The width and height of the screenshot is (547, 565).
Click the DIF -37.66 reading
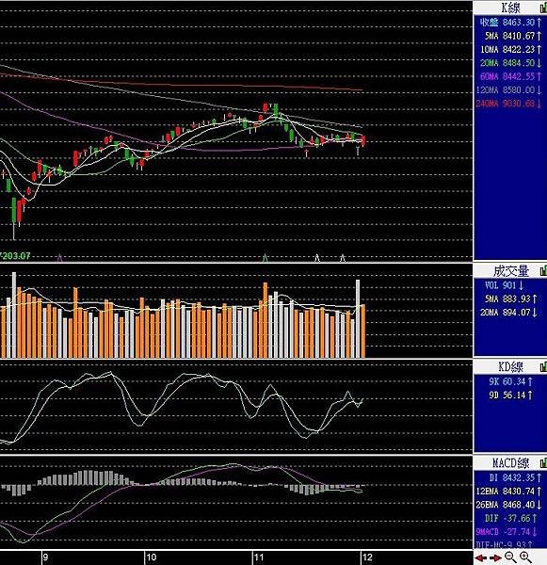pos(513,519)
